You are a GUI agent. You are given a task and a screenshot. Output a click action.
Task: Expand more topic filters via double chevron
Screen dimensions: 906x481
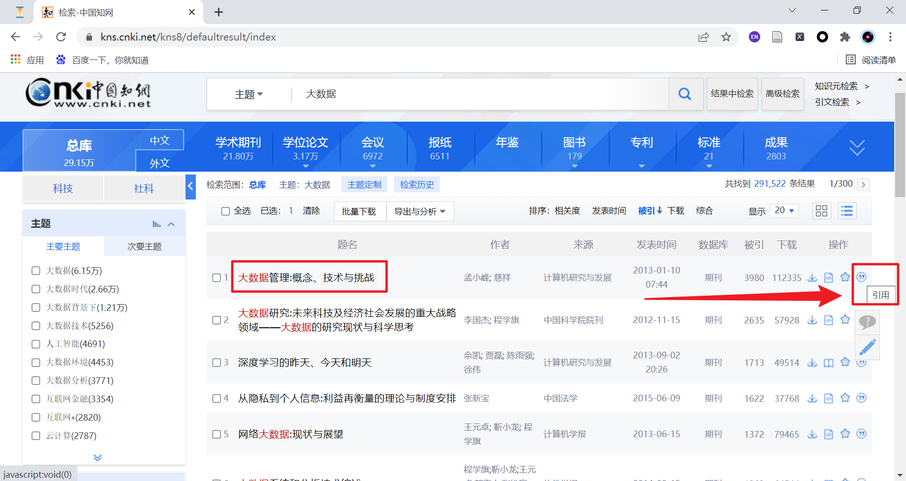pyautogui.click(x=98, y=457)
